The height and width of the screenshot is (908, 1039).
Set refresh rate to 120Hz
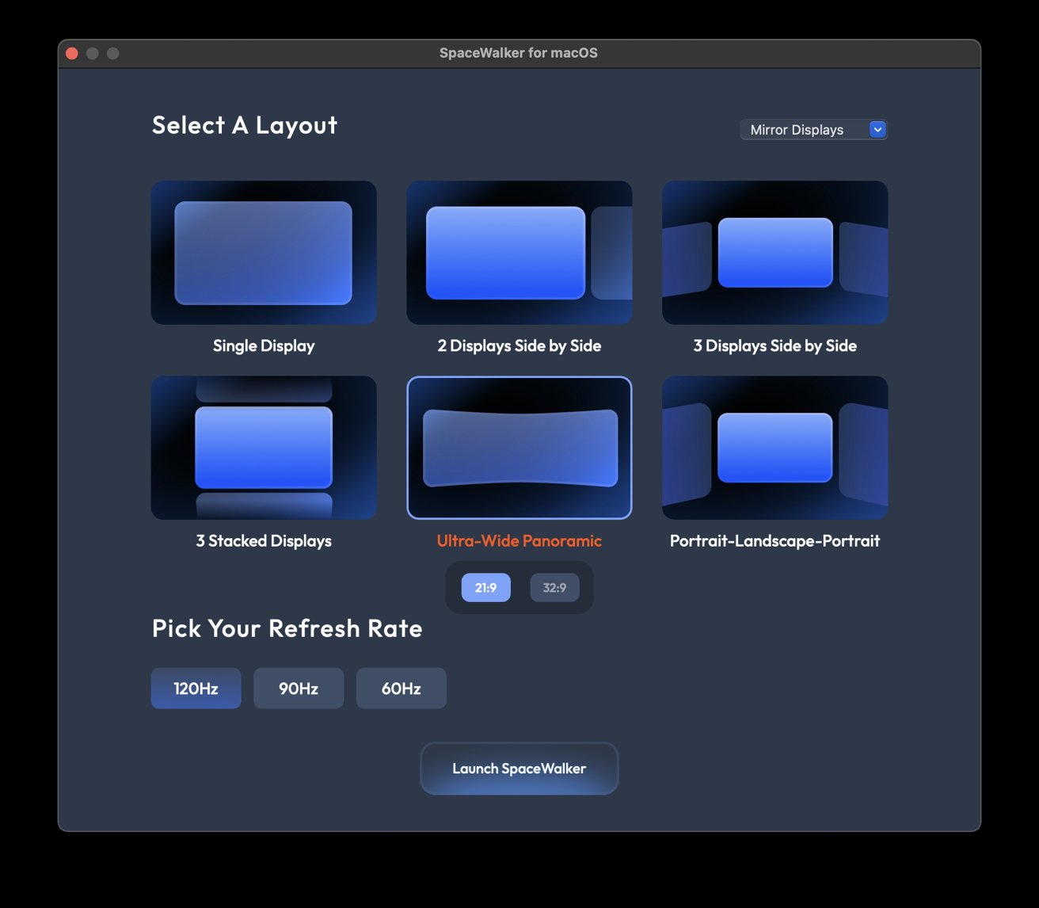tap(196, 688)
